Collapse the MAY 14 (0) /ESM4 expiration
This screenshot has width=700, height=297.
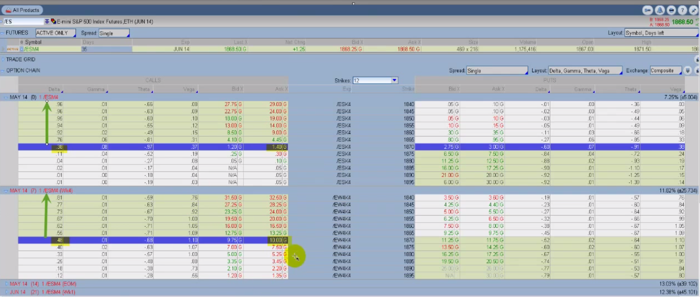pos(6,97)
